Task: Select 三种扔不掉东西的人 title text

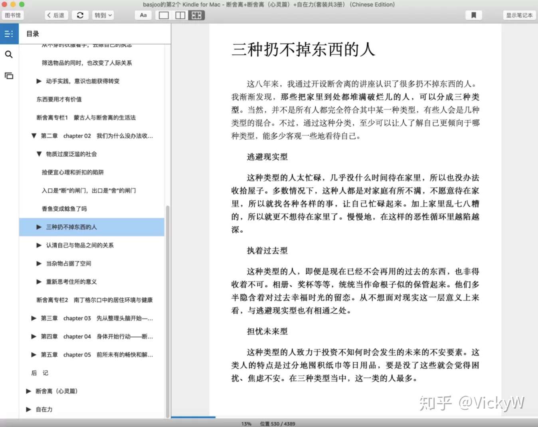Action: tap(71, 227)
